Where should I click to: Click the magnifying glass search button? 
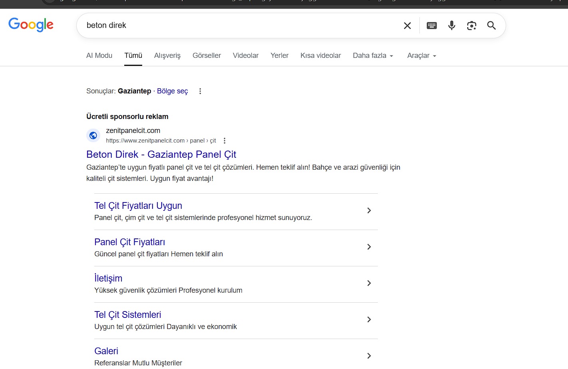point(491,26)
